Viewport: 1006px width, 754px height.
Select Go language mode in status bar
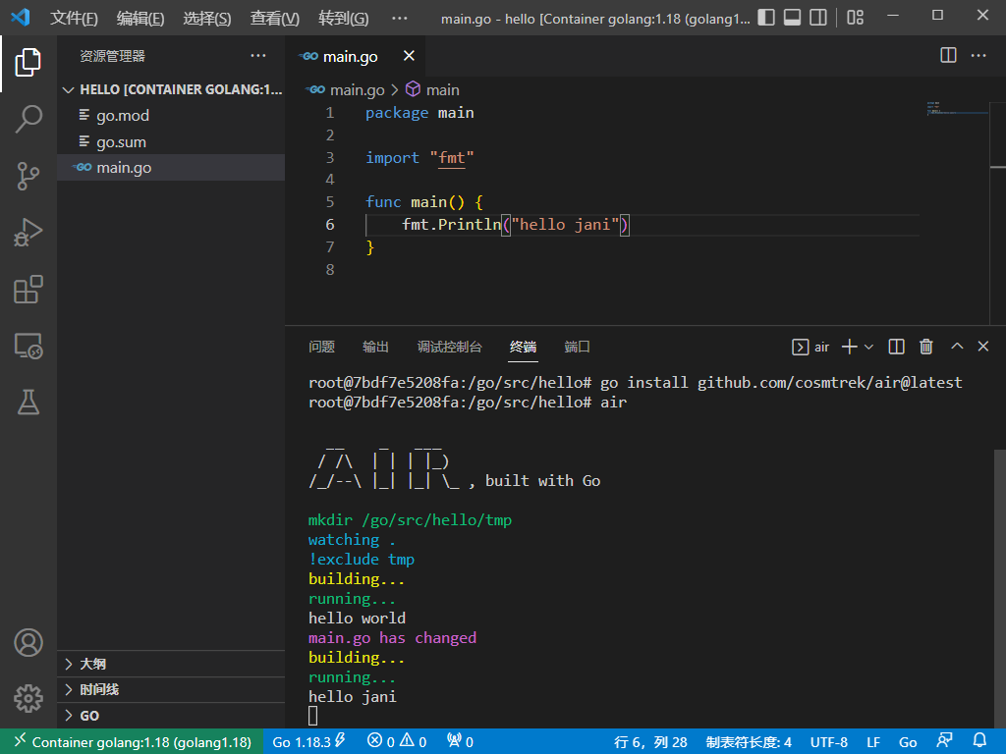pyautogui.click(x=908, y=742)
